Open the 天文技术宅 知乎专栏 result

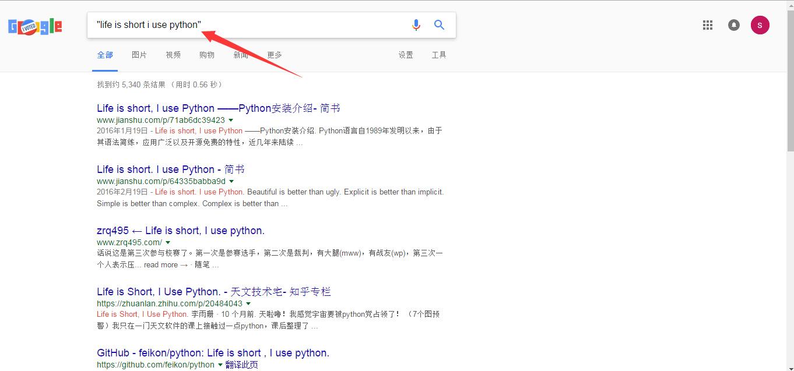[214, 292]
